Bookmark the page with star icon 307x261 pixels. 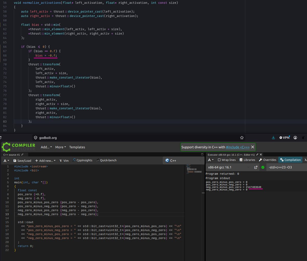click(x=242, y=138)
